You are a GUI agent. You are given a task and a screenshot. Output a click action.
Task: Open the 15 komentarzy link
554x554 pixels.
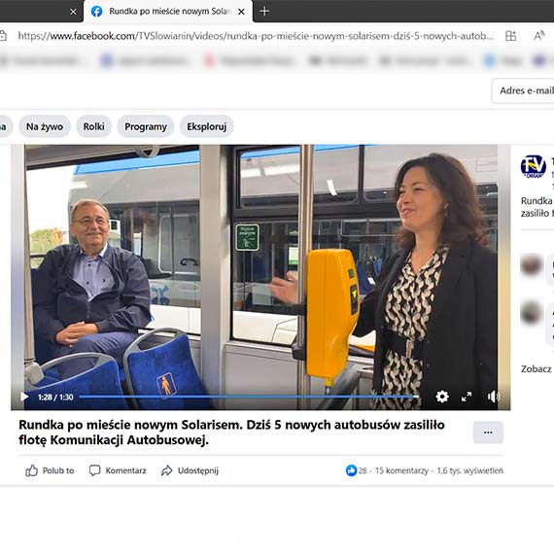tap(401, 470)
